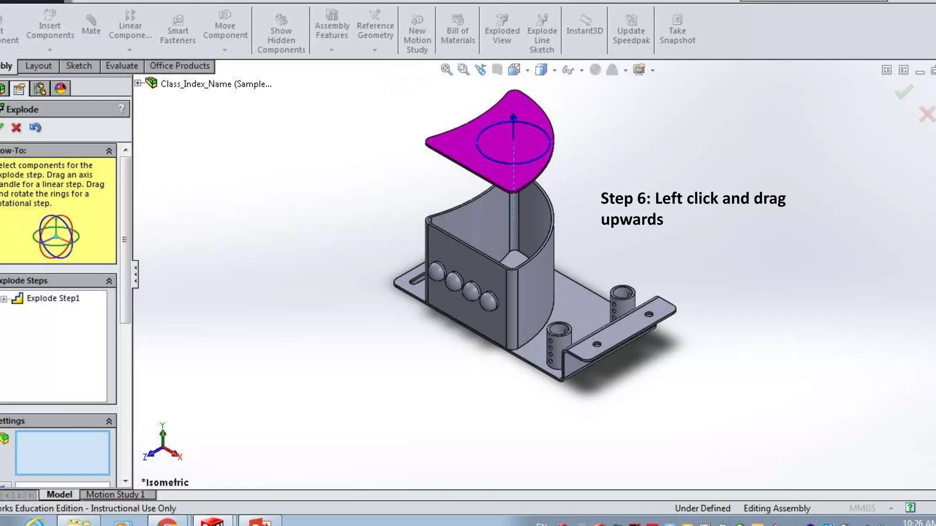Switch to Layout tab
The image size is (936, 526).
pos(38,66)
